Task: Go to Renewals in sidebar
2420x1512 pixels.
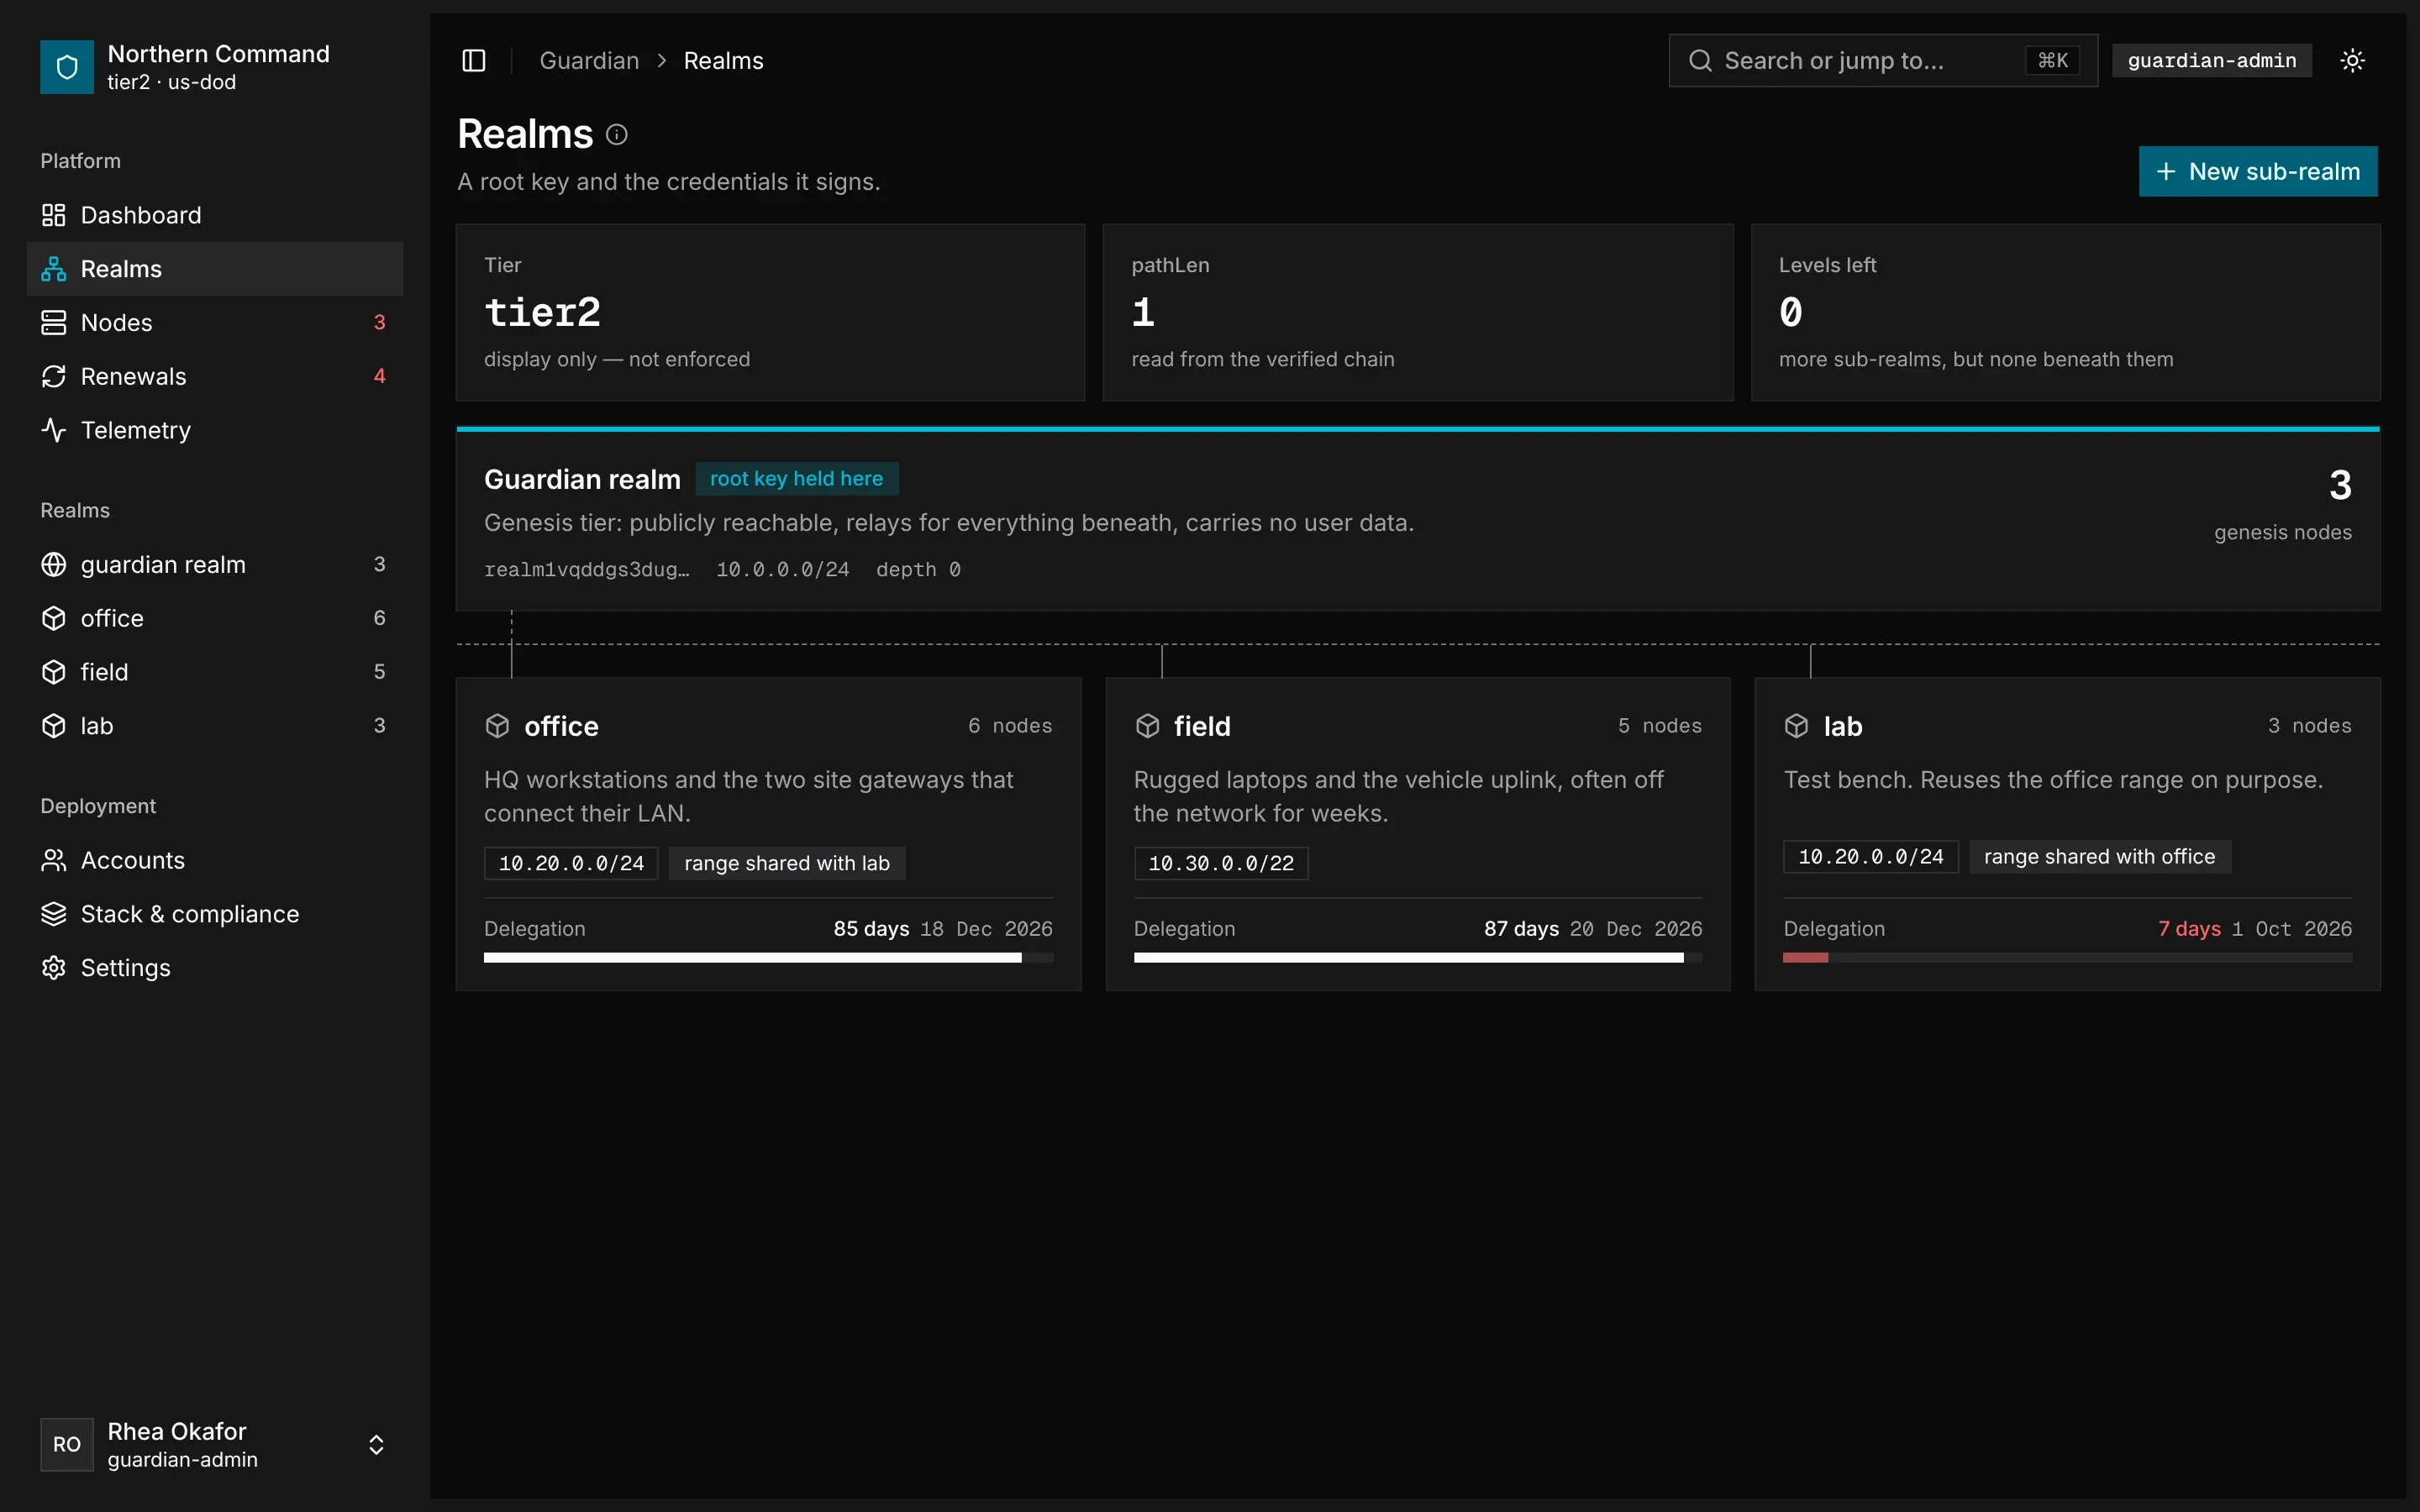Action: [x=215, y=376]
